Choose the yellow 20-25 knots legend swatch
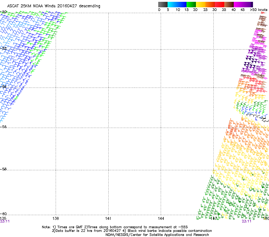The height and width of the screenshot is (237, 269). (201, 4)
